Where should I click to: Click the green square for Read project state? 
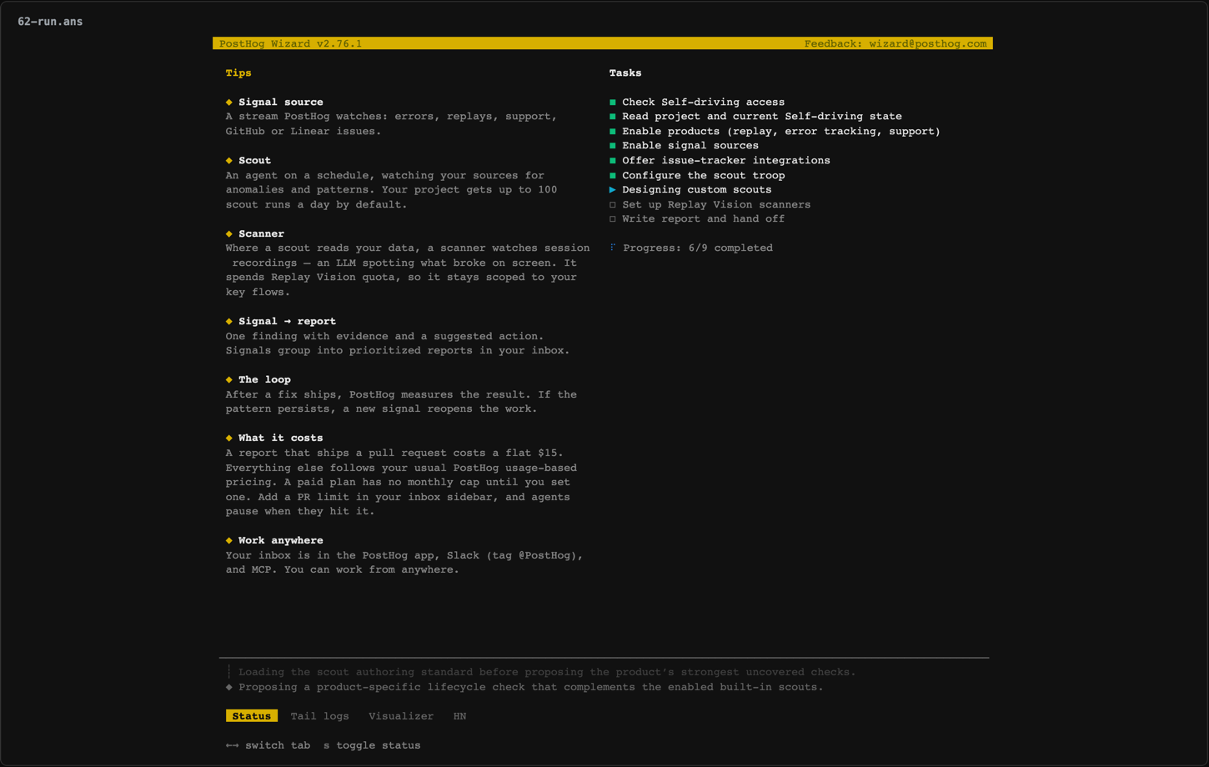pos(613,117)
